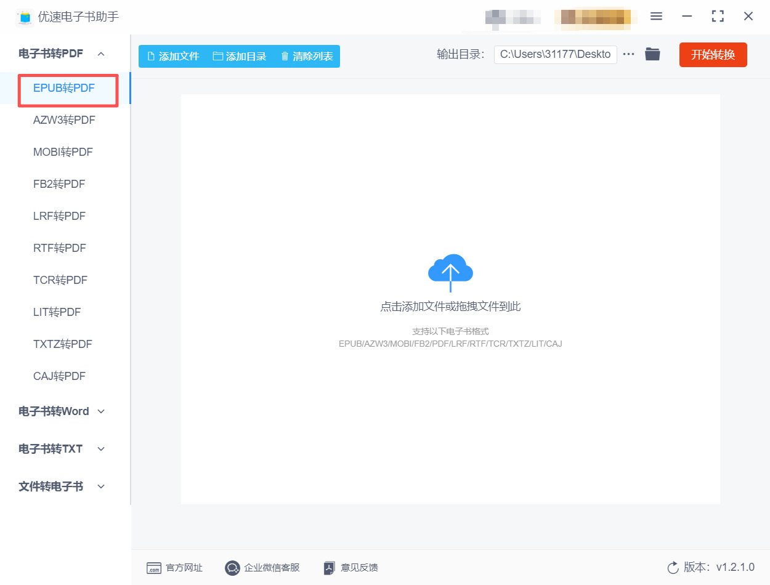Click 点击添加文件或拖拽文件到此 text
Viewport: 770px width, 585px height.
pyautogui.click(x=450, y=307)
